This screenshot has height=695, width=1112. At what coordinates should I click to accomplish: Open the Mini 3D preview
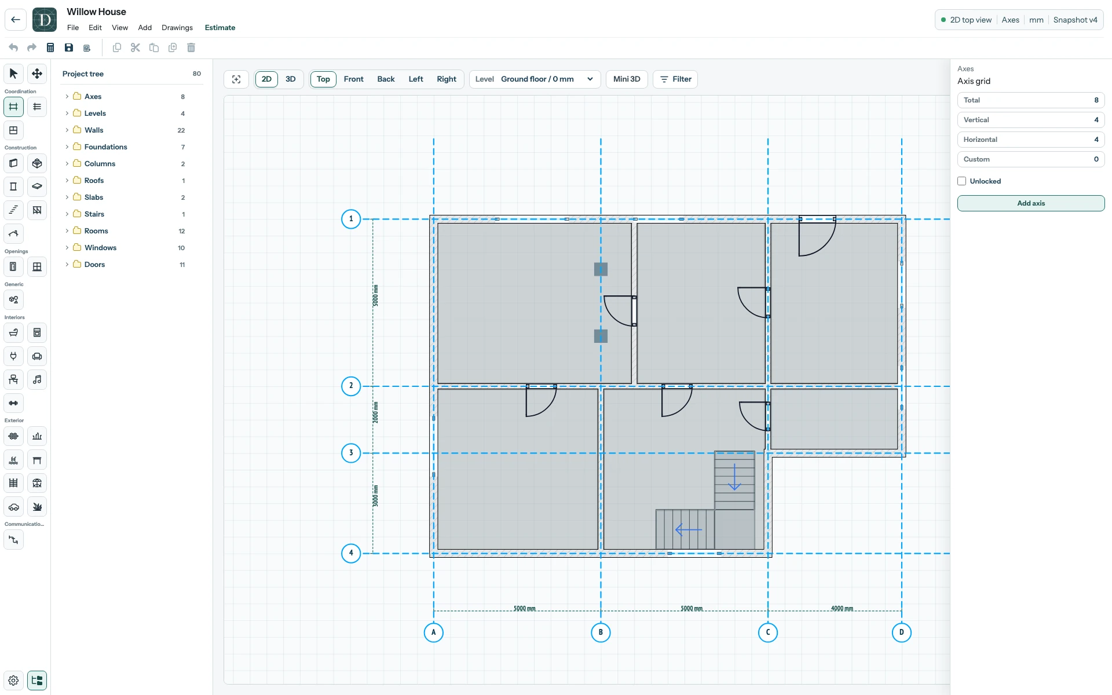click(627, 79)
